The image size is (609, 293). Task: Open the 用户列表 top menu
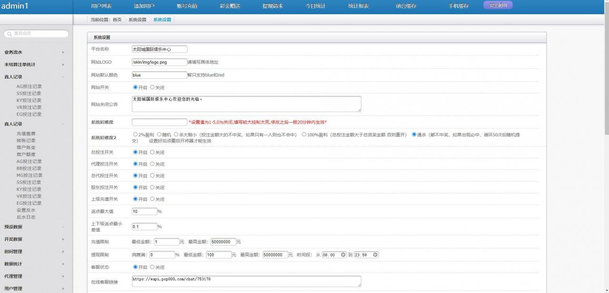101,6
